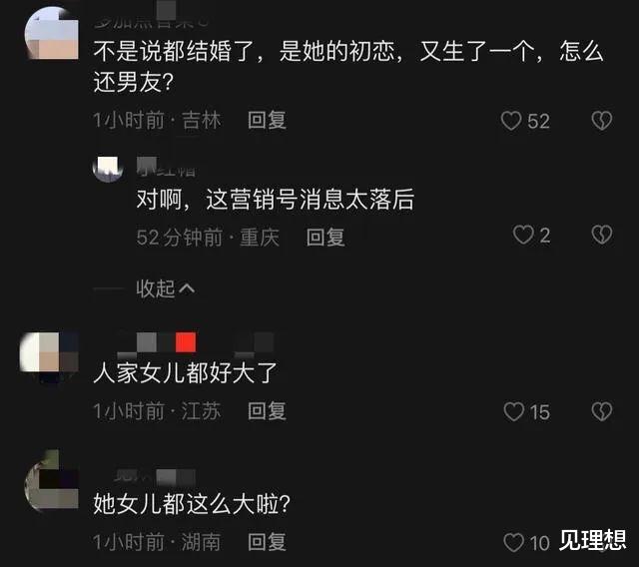The image size is (639, 567).
Task: Reply to the Jilin comment via 回复
Action: [267, 121]
